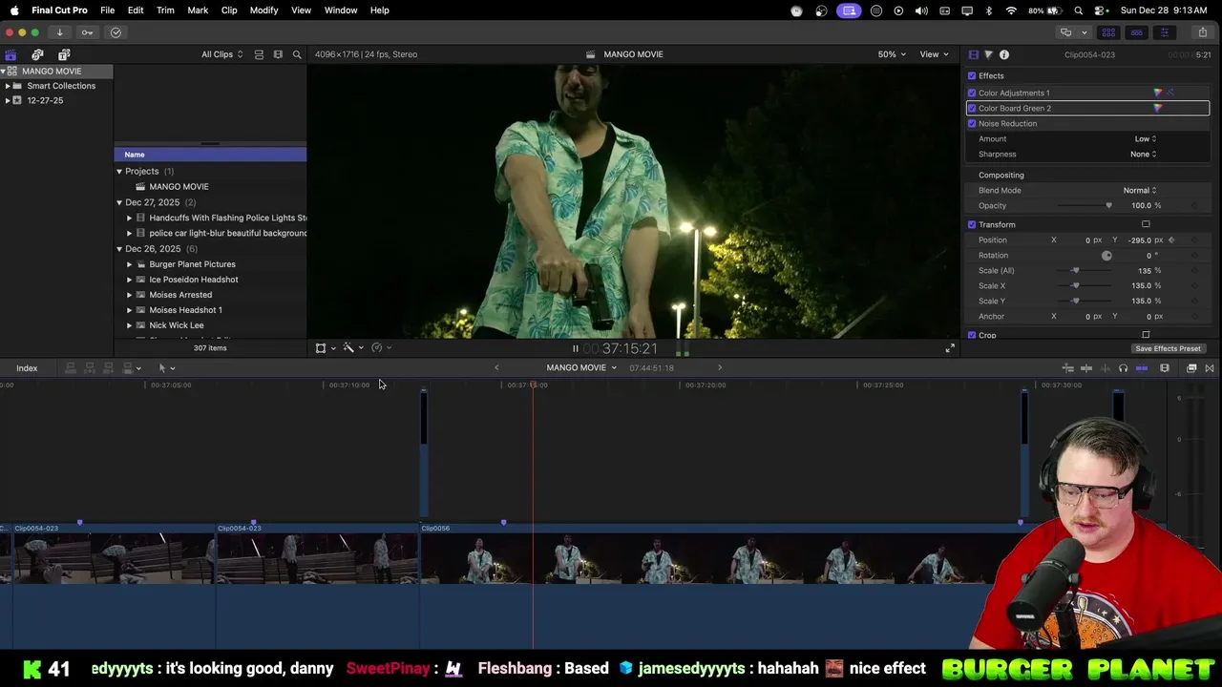This screenshot has height=687, width=1222.
Task: Open the Video inspector tab icon
Action: pos(973,54)
